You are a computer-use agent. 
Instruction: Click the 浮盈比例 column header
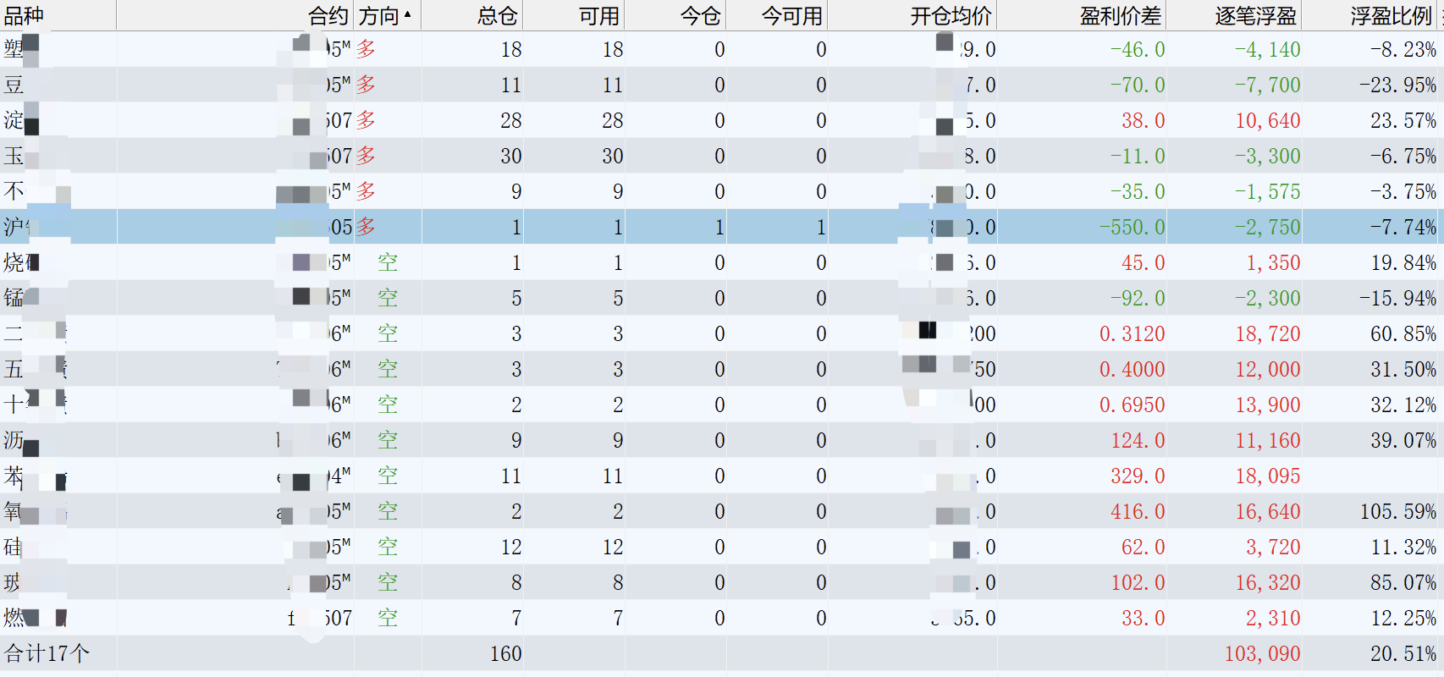click(x=1391, y=15)
